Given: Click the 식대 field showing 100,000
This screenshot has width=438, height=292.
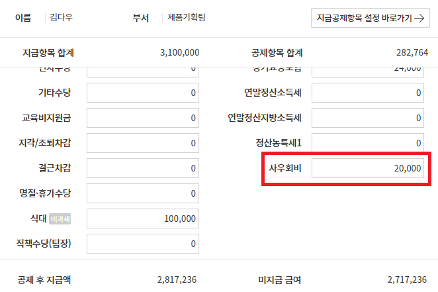Looking at the screenshot, I should [x=143, y=219].
